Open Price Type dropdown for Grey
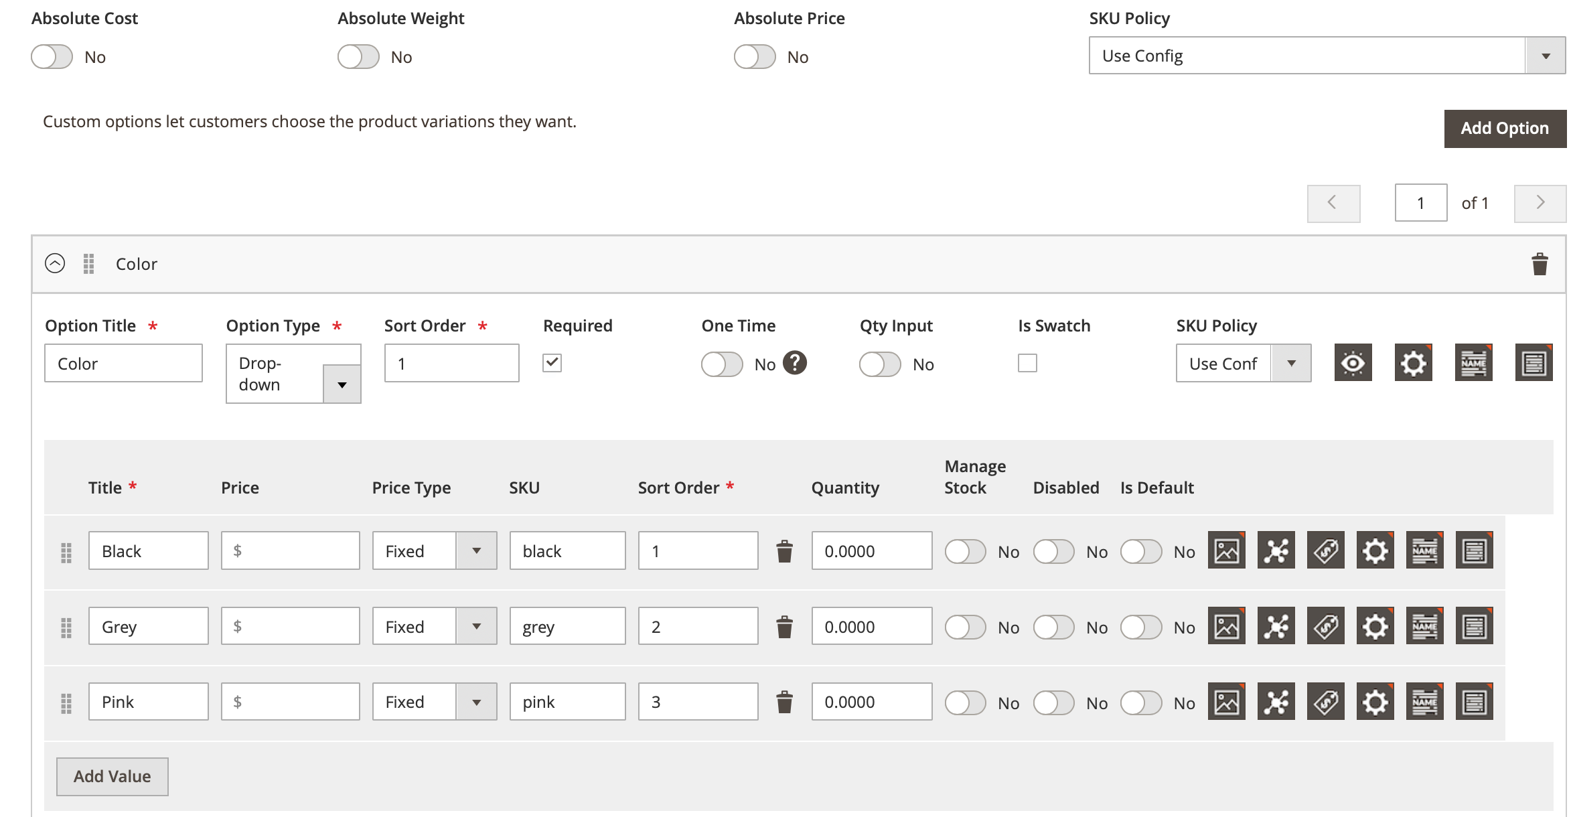 click(435, 627)
